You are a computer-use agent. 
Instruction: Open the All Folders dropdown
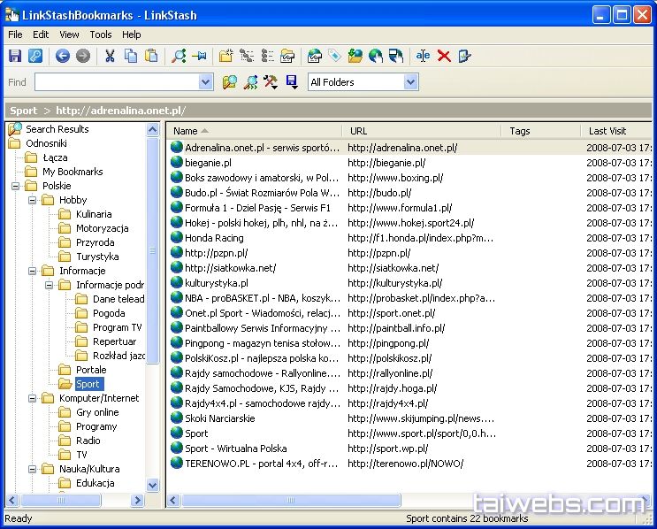(x=410, y=82)
